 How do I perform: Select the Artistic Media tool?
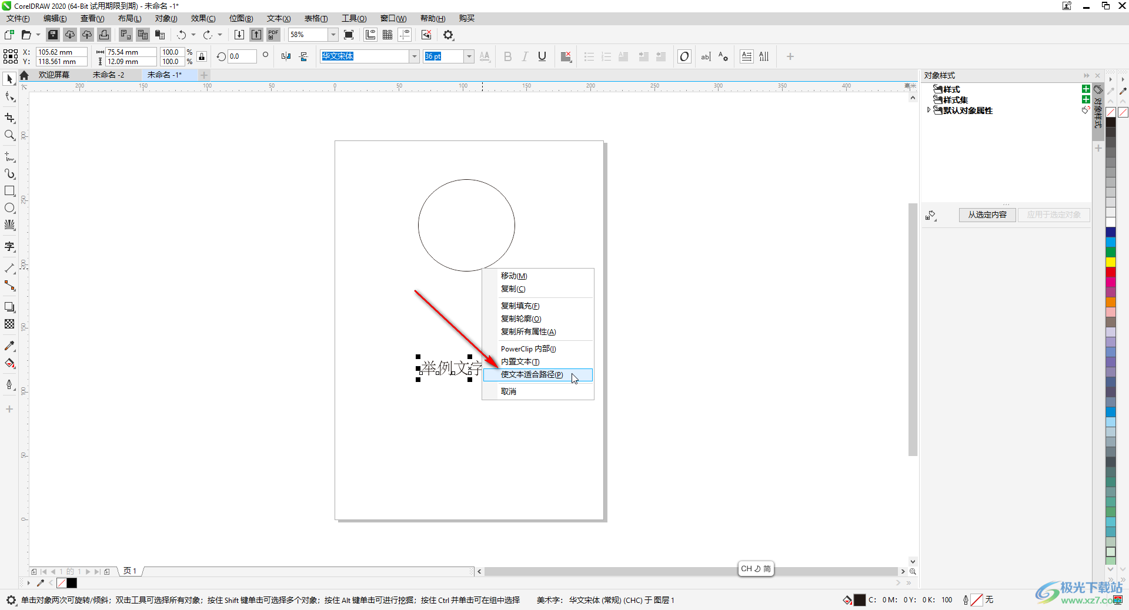pos(9,174)
